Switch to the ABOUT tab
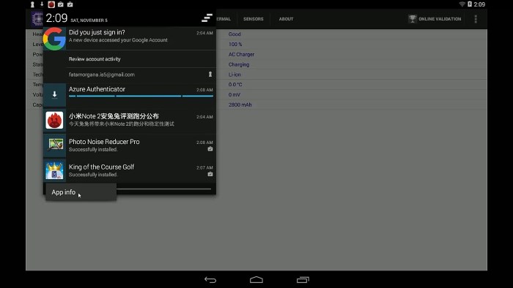Image resolution: width=513 pixels, height=288 pixels. (286, 19)
